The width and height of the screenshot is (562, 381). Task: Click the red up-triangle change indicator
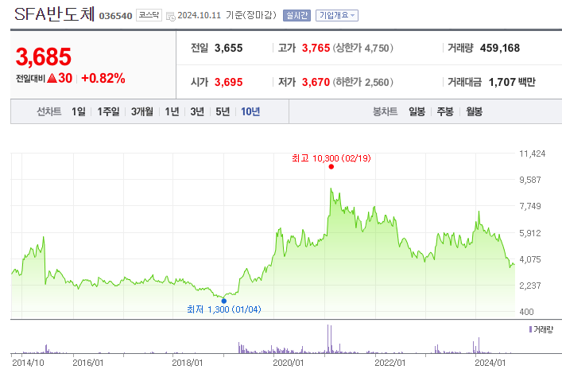(52, 78)
